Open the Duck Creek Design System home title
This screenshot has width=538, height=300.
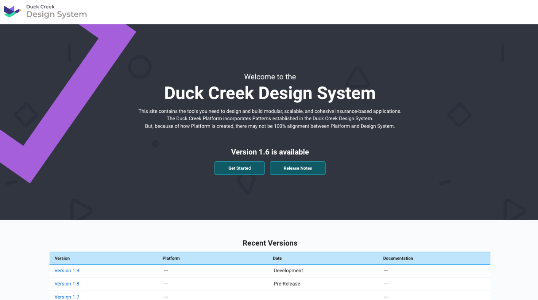click(56, 12)
